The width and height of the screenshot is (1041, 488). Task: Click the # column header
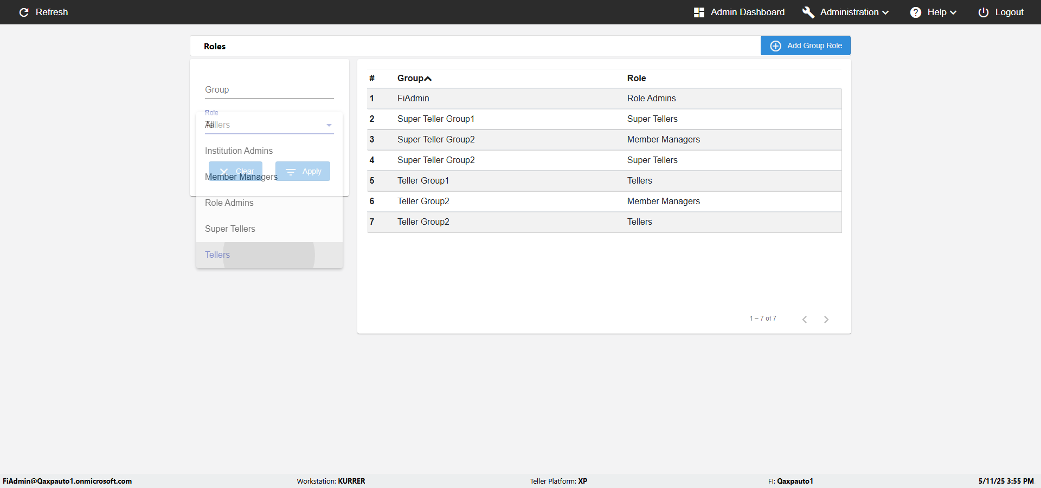pos(372,78)
